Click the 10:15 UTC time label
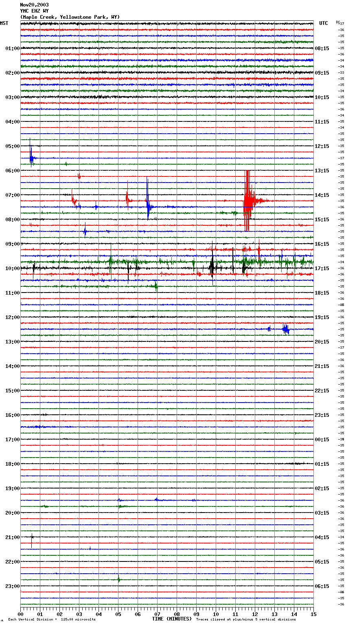The height and width of the screenshot is (625, 346). (322, 97)
